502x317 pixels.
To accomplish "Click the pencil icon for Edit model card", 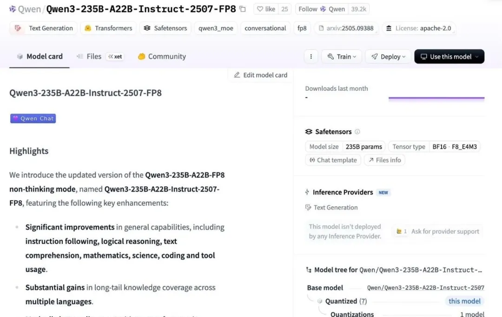I will click(237, 75).
